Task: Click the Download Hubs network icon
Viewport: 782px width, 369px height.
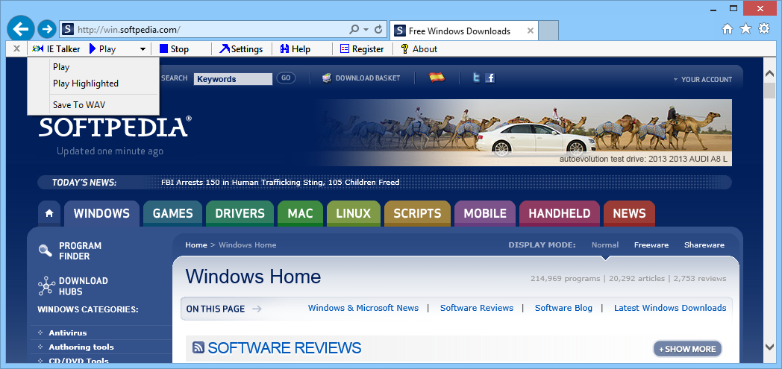Action: (46, 286)
